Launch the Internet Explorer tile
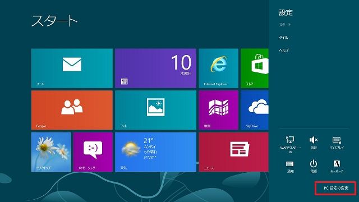 [219, 68]
